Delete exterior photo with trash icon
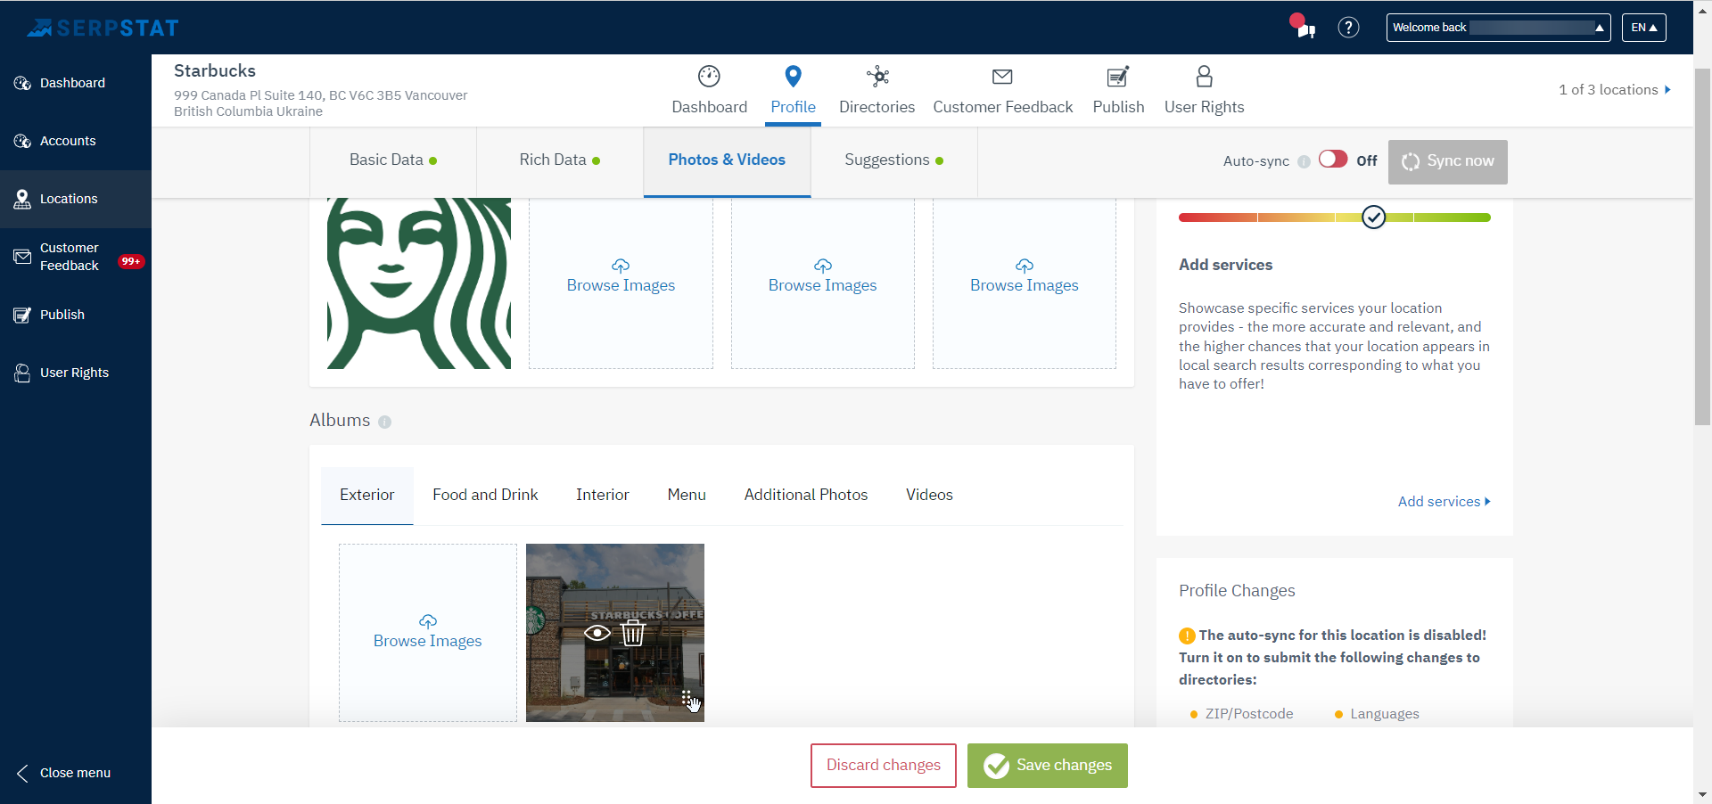Viewport: 1712px width, 804px height. tap(632, 633)
